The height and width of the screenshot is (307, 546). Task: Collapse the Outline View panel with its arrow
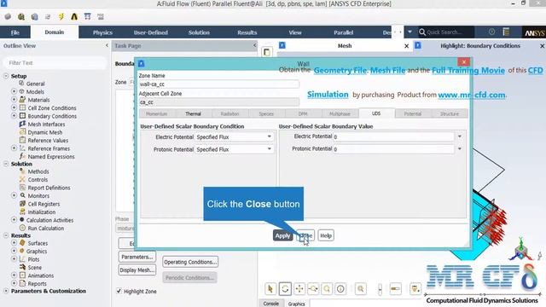107,45
